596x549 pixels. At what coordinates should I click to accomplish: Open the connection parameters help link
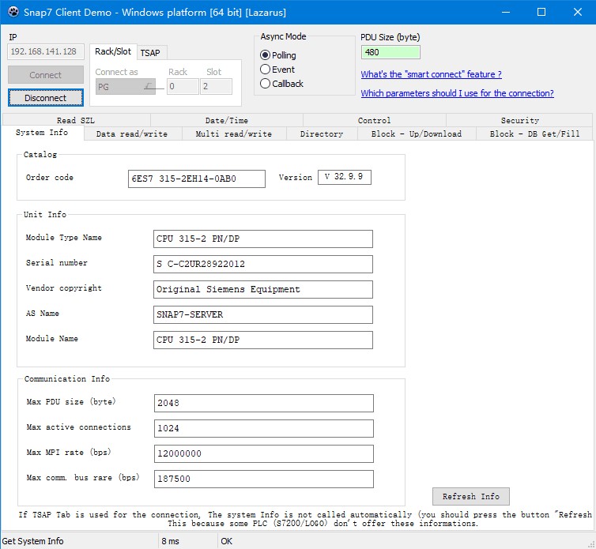click(457, 94)
